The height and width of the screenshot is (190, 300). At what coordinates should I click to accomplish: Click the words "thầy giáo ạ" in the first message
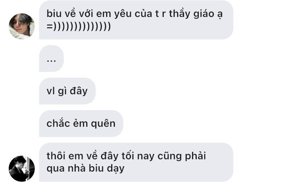196,14
